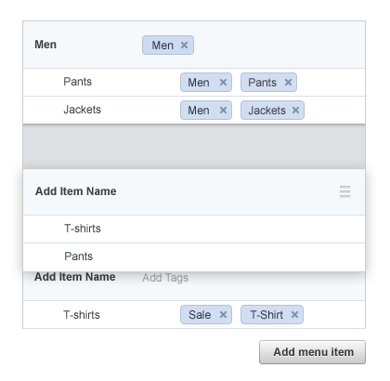
Task: Click Add Item Name in dragged panel
Action: point(76,191)
